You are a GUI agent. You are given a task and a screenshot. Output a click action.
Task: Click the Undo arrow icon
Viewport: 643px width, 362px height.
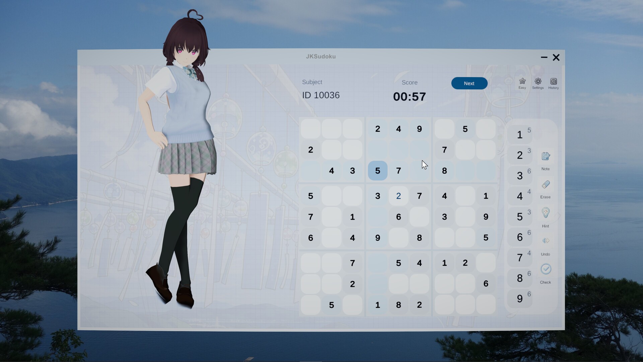click(546, 241)
